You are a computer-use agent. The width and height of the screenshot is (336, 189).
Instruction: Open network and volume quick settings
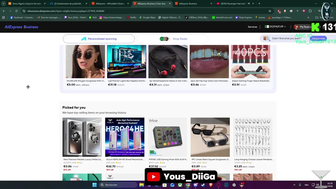(x=315, y=185)
